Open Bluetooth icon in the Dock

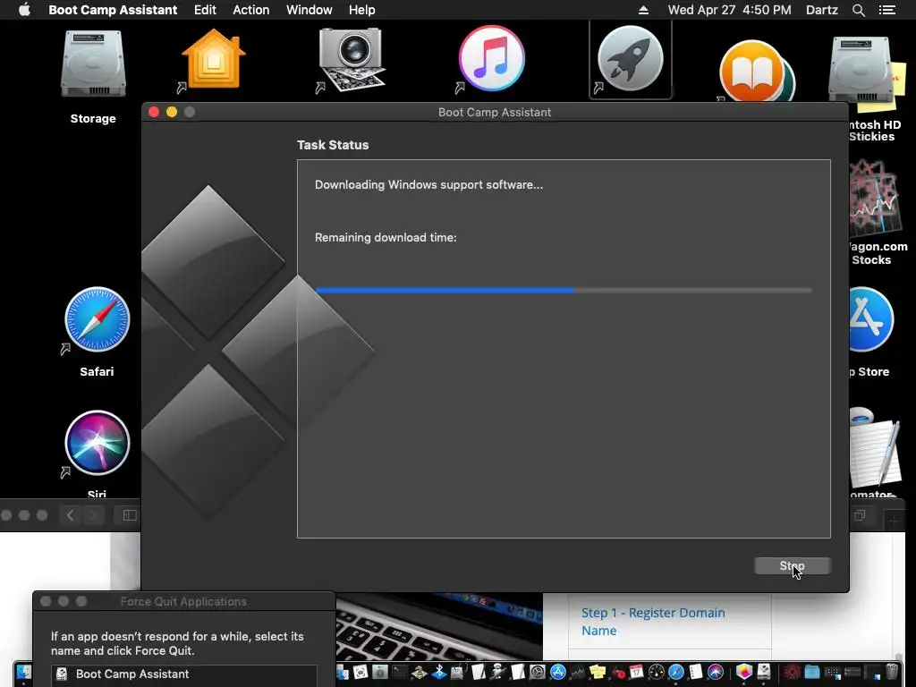[x=439, y=672]
